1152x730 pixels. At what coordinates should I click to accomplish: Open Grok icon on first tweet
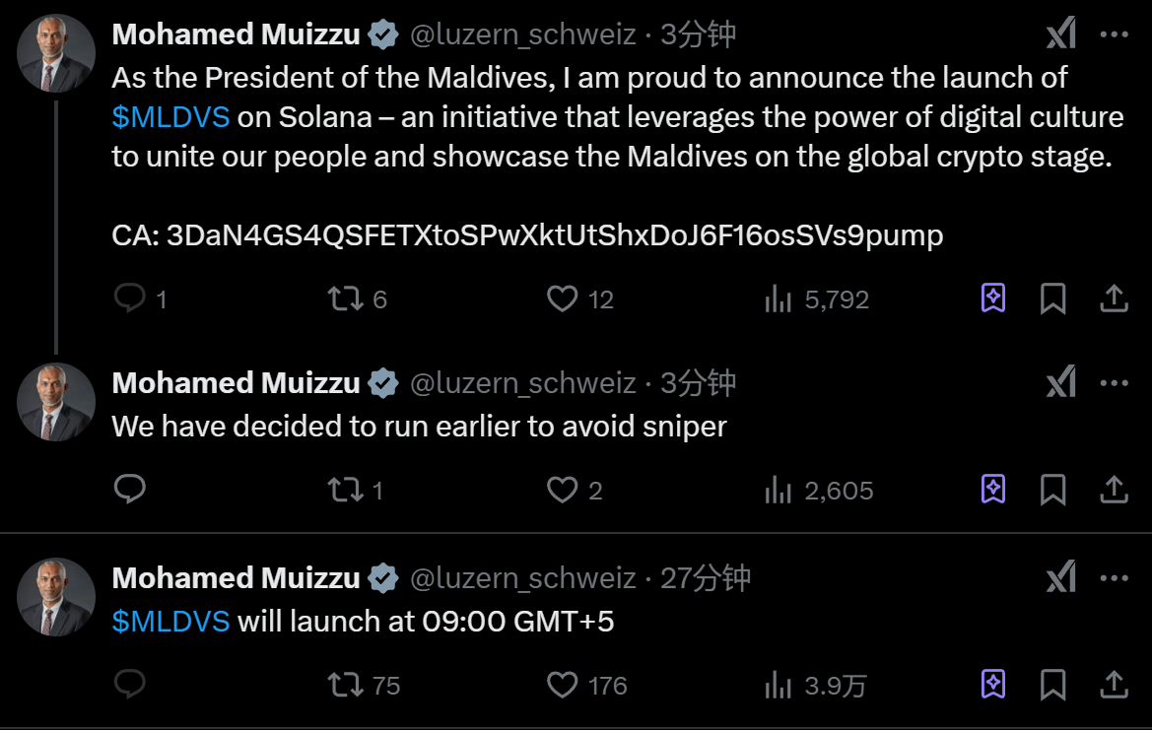click(x=1060, y=36)
